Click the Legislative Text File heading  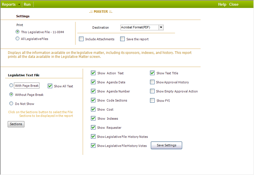[x=24, y=75]
